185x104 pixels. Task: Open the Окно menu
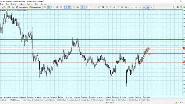36,4
